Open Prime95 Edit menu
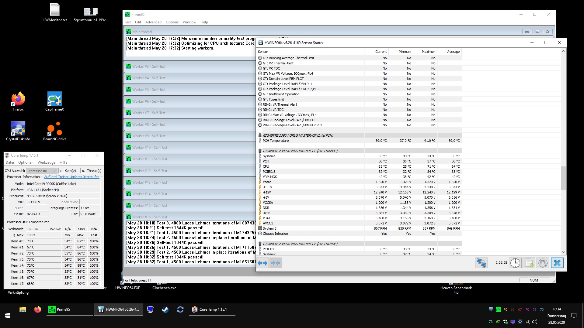The height and width of the screenshot is (328, 584). 138,22
